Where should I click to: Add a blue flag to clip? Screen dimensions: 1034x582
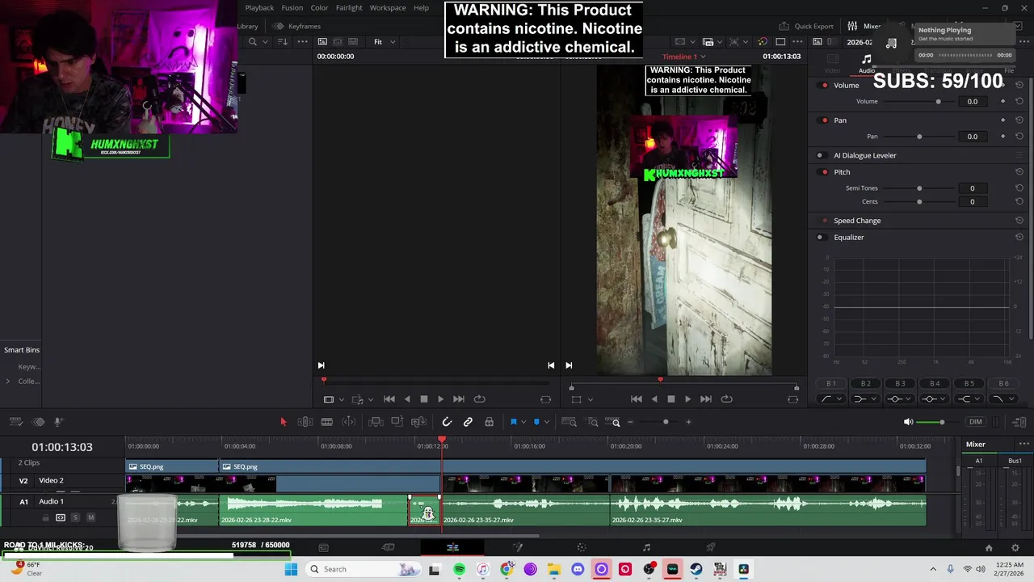point(513,422)
